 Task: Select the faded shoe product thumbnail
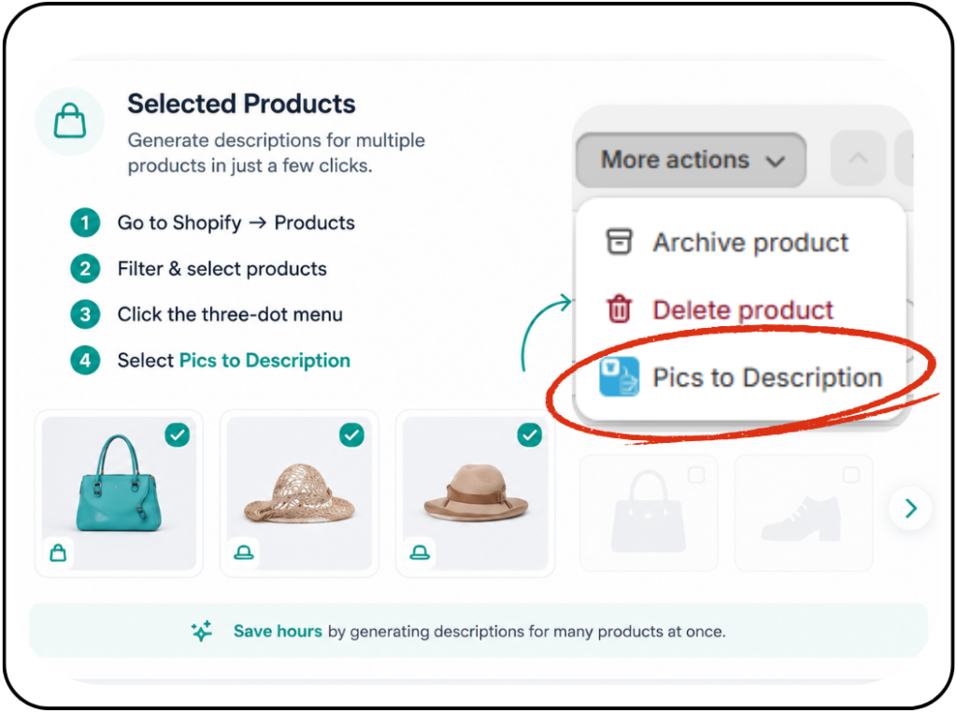tap(804, 513)
